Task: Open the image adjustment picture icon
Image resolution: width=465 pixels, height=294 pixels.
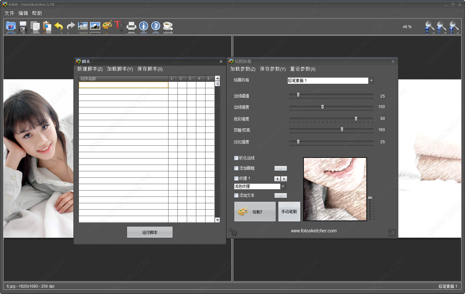Action: point(95,26)
